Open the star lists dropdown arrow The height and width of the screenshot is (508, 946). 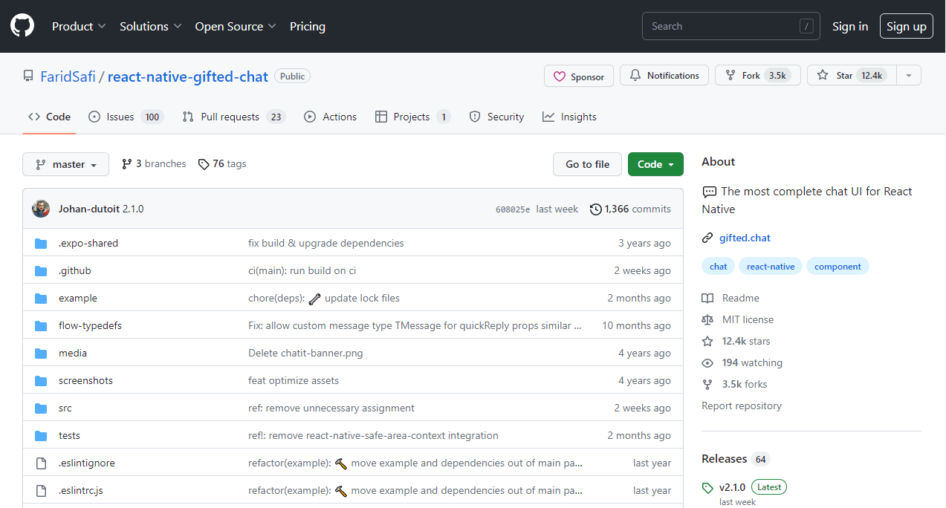908,76
